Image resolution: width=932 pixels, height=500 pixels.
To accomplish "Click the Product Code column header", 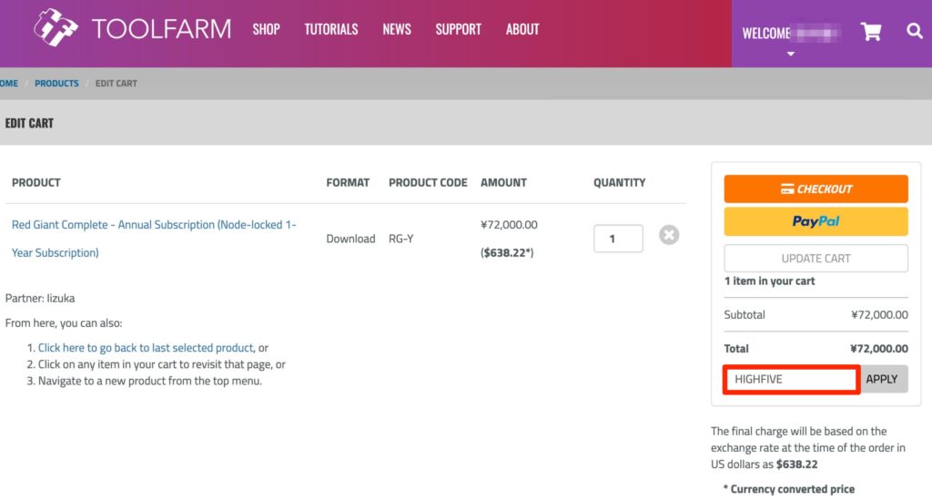I will (428, 182).
